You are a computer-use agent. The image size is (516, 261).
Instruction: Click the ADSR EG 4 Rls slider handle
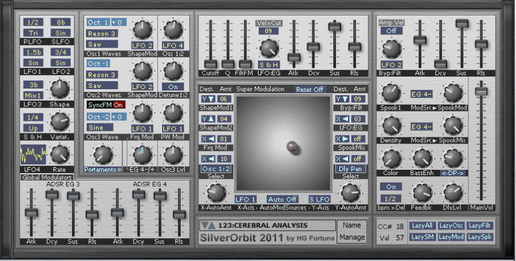pyautogui.click(x=179, y=215)
